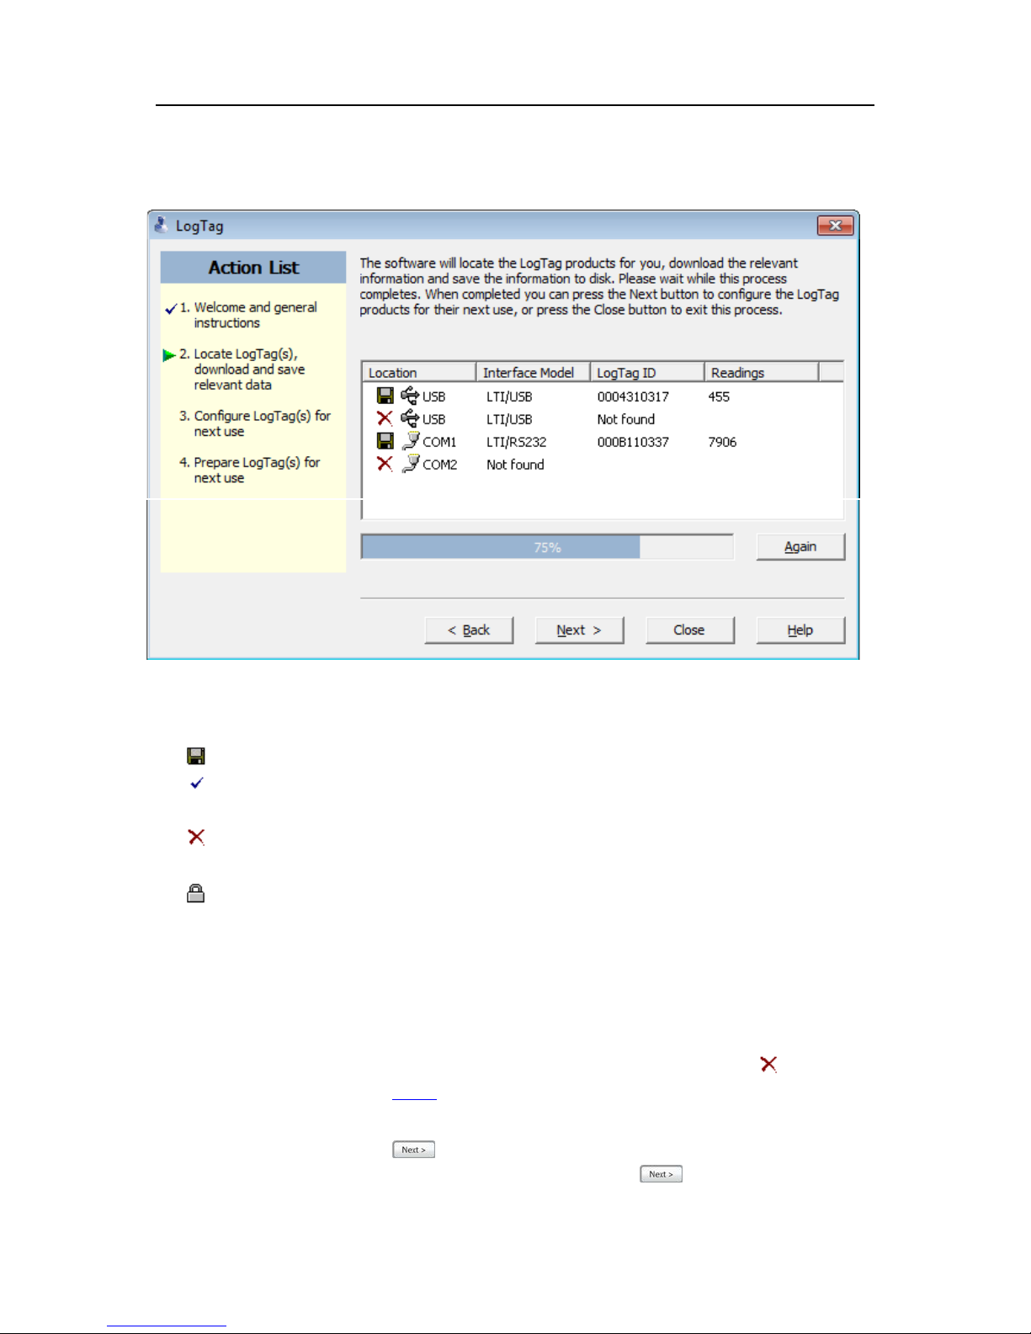Select step 4 Prepare LogTag(s) for next use
This screenshot has height=1334, width=1031.
coord(250,470)
